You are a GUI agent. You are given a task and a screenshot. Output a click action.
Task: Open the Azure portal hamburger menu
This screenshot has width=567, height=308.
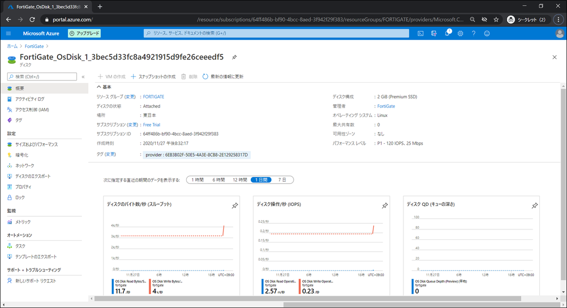9,33
